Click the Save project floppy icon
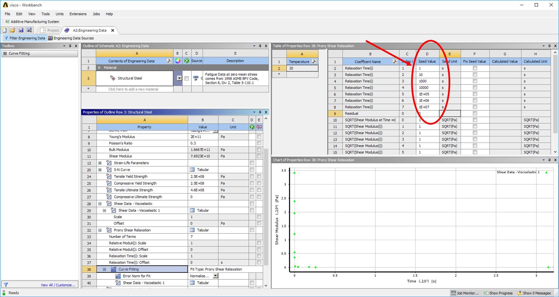This screenshot has height=297, width=559. pos(21,30)
